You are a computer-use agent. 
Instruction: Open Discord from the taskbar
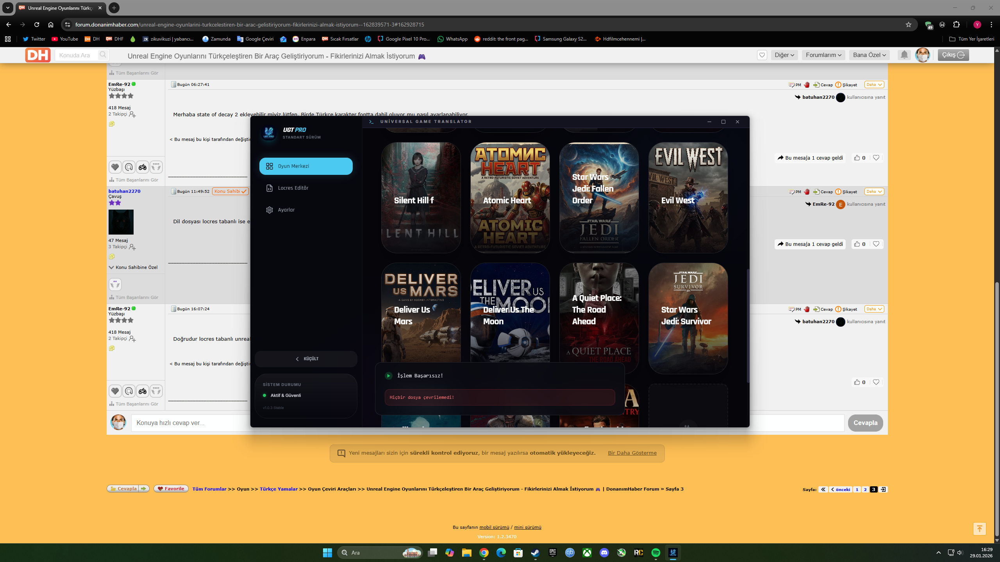click(x=604, y=553)
